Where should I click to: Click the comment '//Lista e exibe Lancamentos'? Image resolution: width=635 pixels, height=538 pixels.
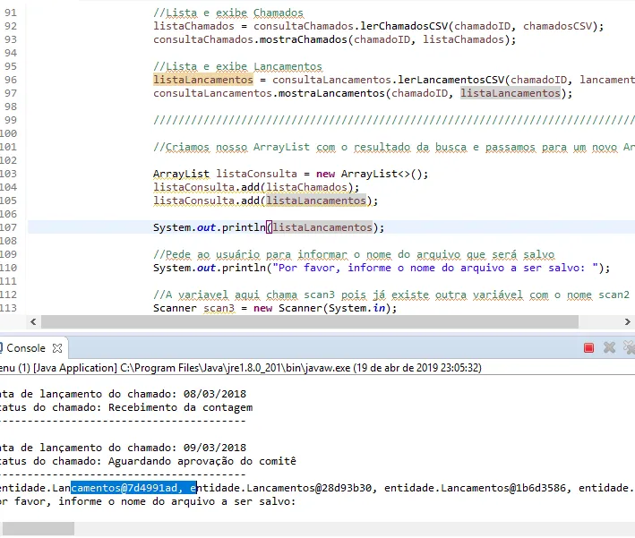coord(237,66)
